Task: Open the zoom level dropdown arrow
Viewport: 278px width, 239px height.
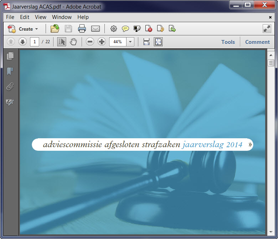Action: point(130,42)
